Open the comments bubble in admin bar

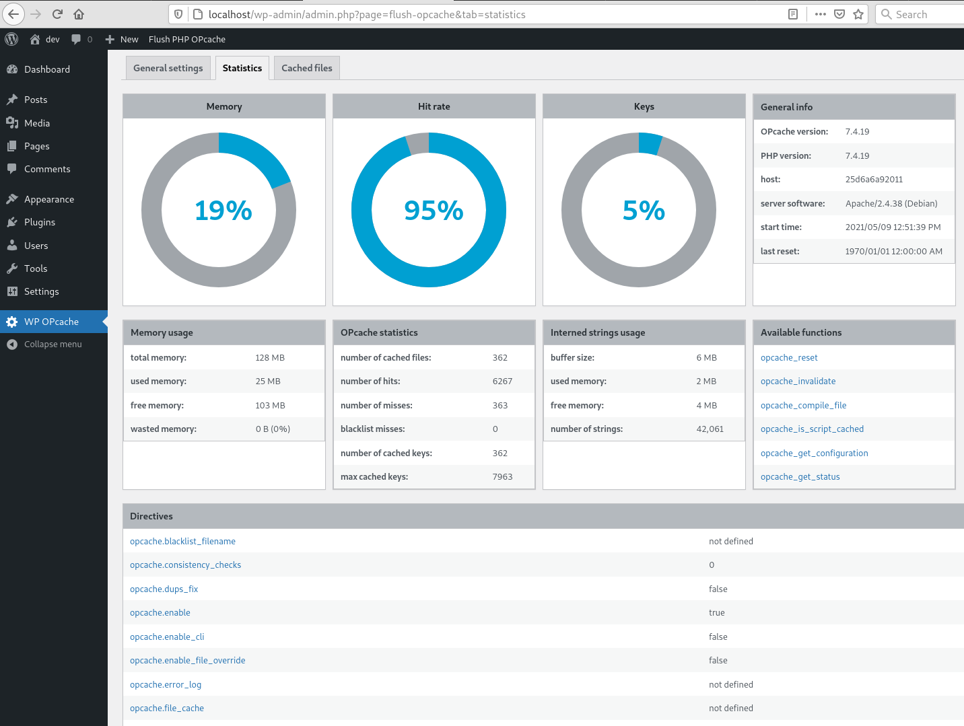click(x=81, y=39)
